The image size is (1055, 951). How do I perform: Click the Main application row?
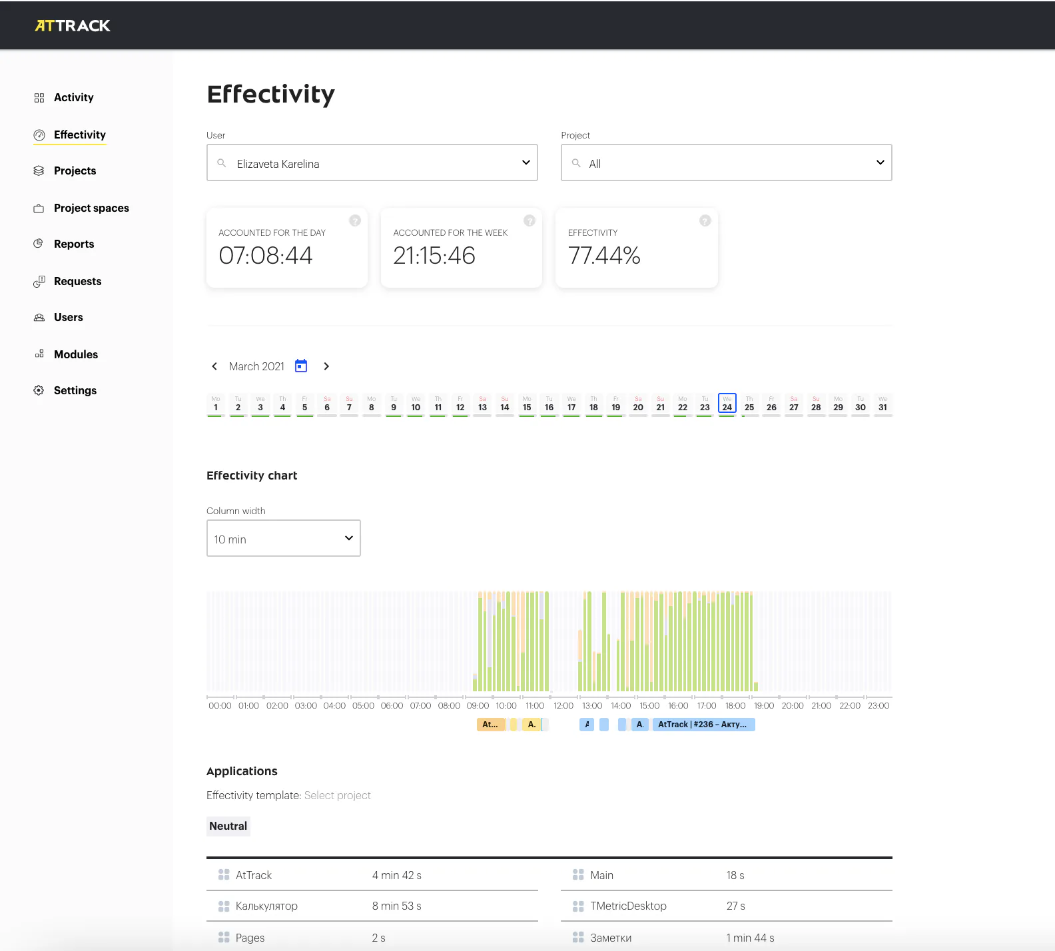point(727,875)
